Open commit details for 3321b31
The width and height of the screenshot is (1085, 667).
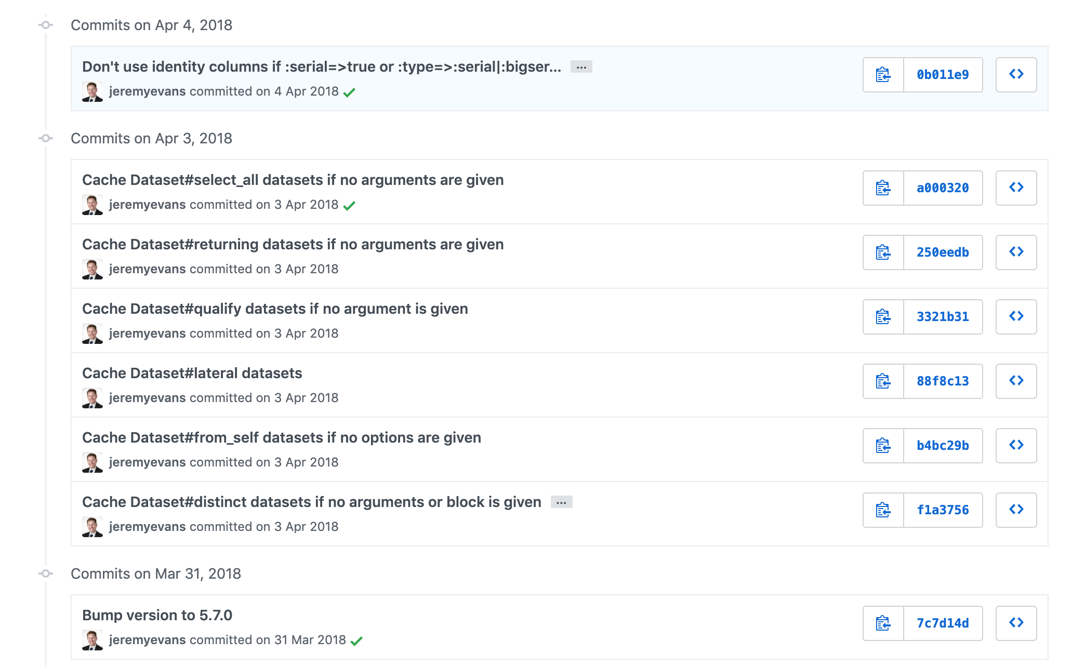(x=943, y=317)
